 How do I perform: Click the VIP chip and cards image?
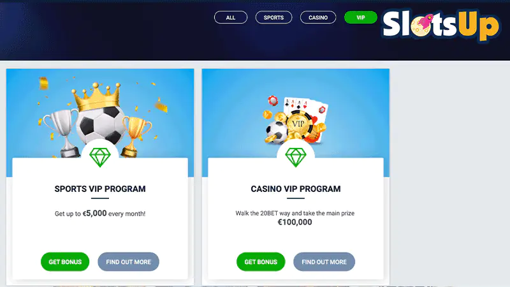[295, 121]
